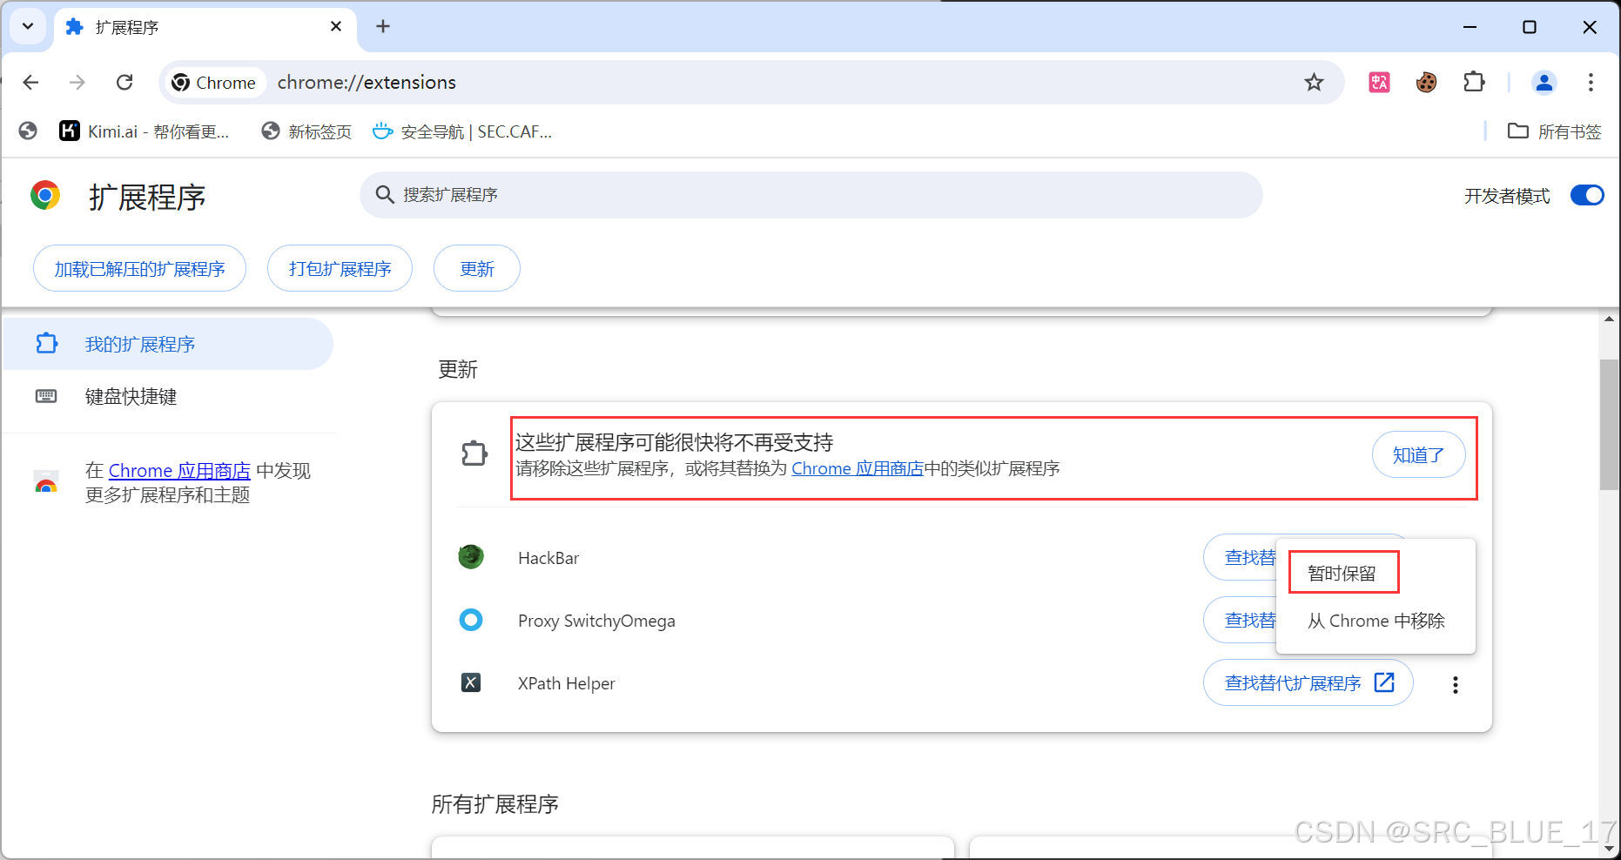This screenshot has width=1621, height=860.
Task: Click the scrollbar up arrow
Action: [1609, 319]
